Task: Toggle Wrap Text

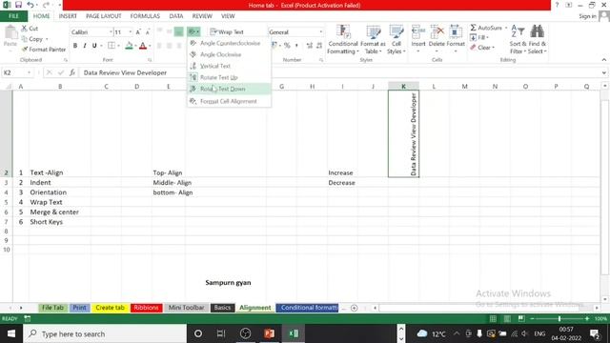Action: (227, 31)
